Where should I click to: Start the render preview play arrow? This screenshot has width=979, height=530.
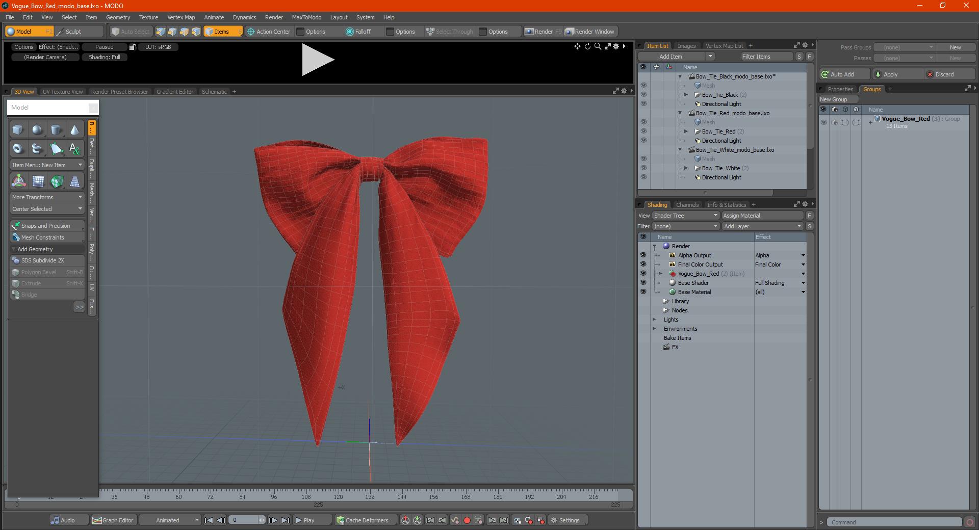click(317, 60)
